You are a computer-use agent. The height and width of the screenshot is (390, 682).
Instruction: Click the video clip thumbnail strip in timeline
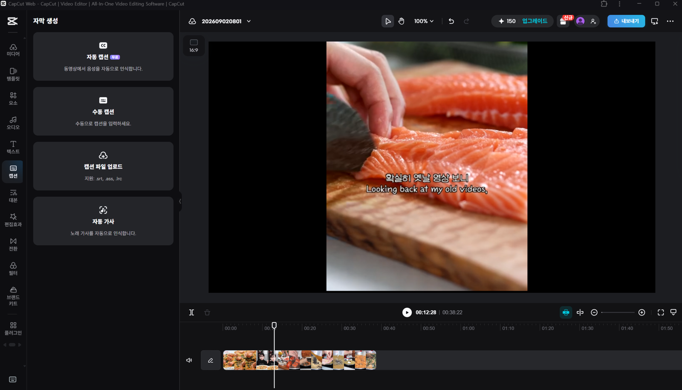tap(300, 360)
